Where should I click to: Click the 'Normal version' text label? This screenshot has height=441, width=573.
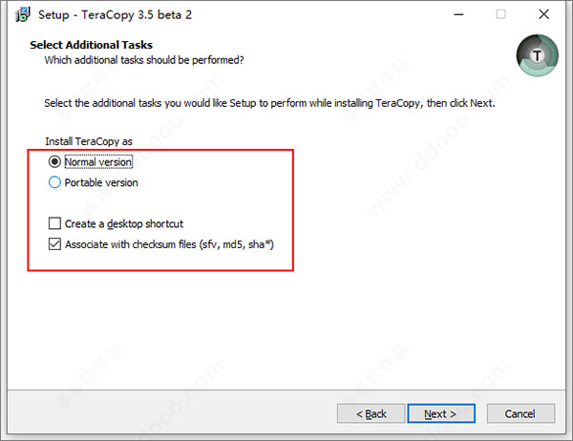[98, 162]
